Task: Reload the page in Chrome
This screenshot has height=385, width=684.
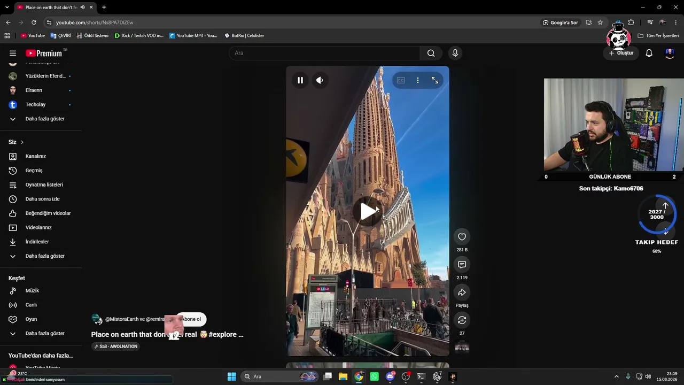Action: pos(34,22)
